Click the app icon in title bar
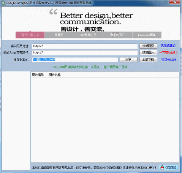 coord(3,3)
